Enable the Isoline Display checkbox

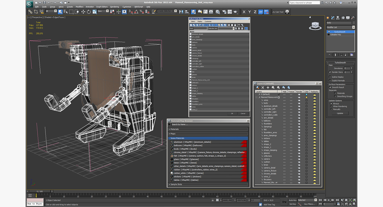(x=330, y=77)
